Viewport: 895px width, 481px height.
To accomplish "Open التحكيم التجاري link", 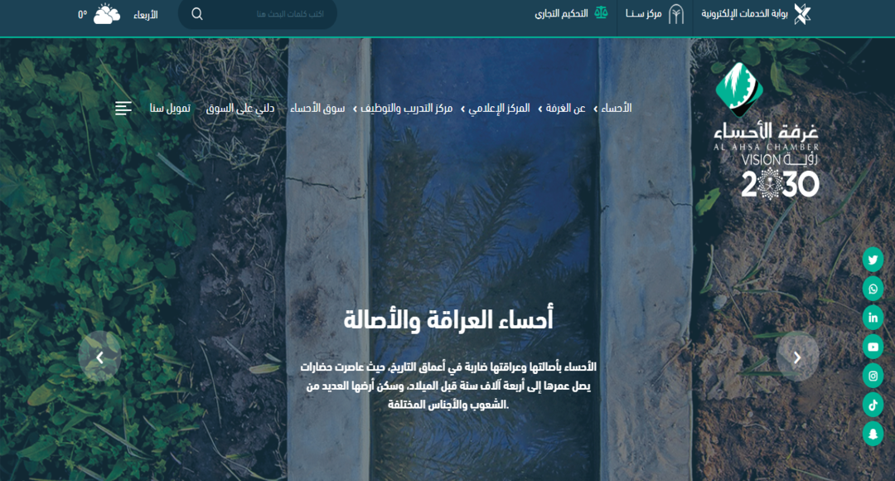I will 561,14.
